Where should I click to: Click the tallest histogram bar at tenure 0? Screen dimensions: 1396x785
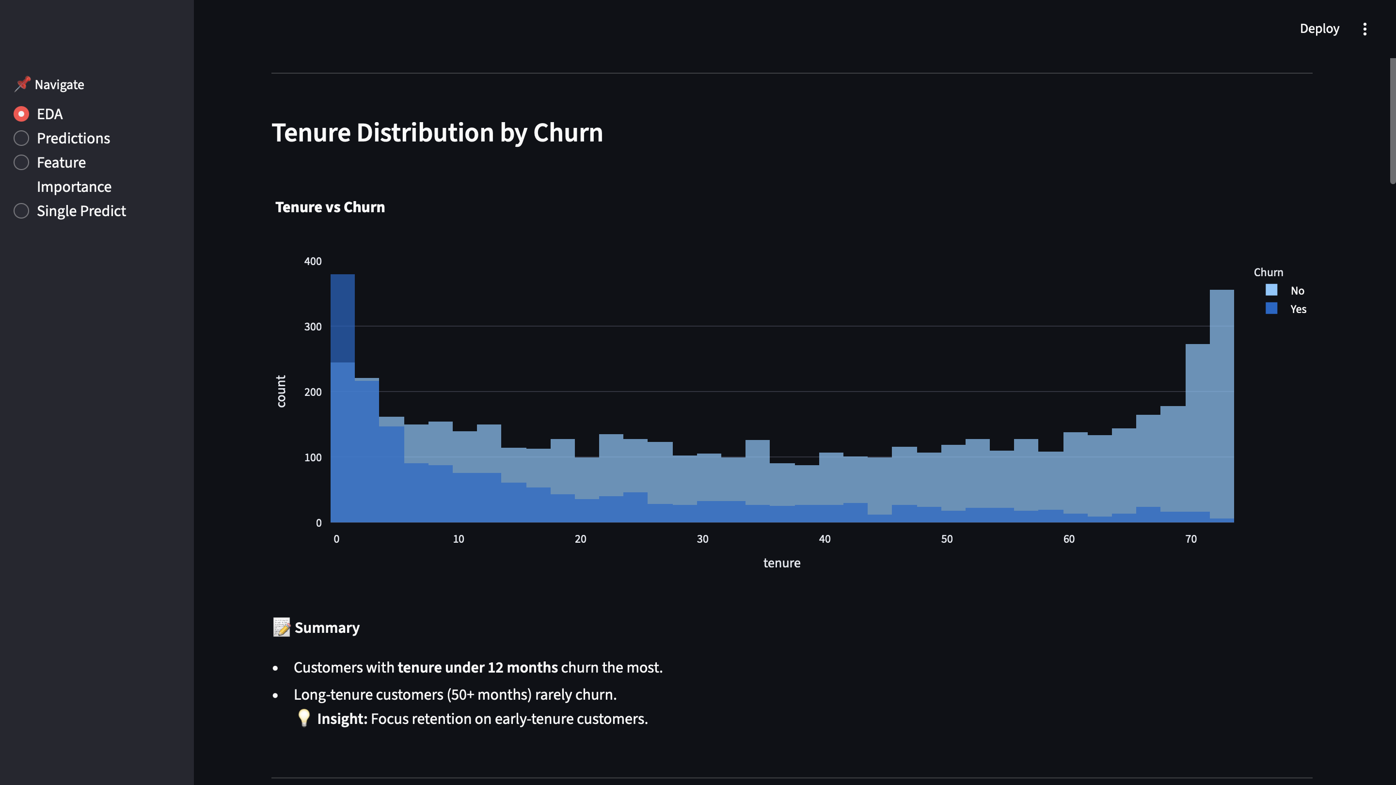[343, 398]
